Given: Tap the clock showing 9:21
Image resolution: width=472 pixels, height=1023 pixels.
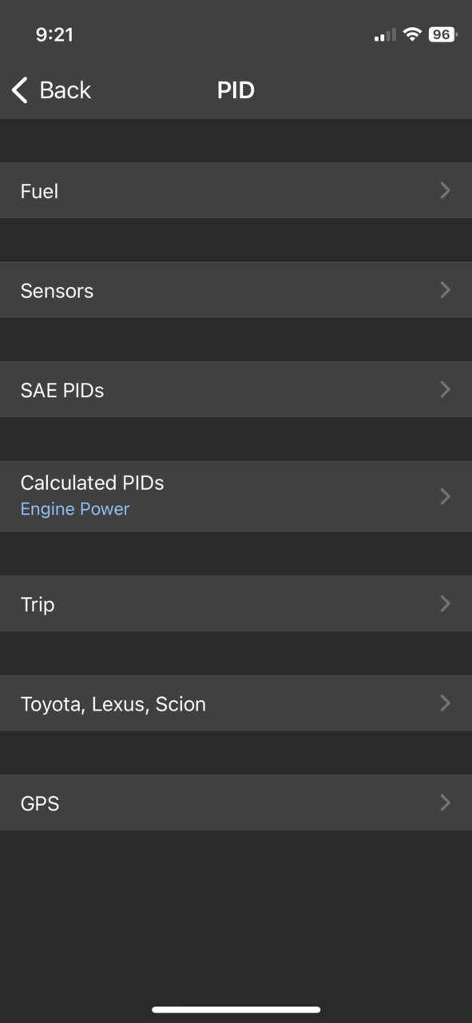Looking at the screenshot, I should (x=54, y=34).
